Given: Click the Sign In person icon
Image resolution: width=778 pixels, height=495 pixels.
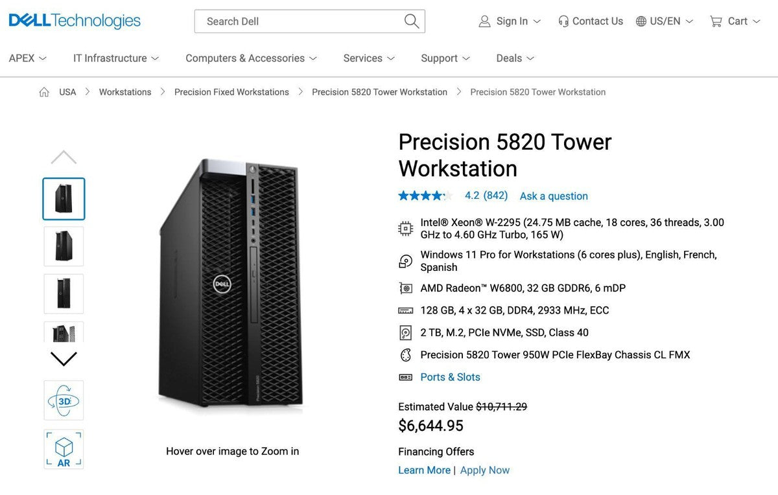Looking at the screenshot, I should click(x=484, y=21).
